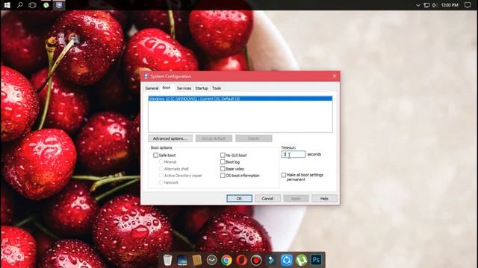The width and height of the screenshot is (478, 268).
Task: Confirm with the OK button
Action: (239, 199)
